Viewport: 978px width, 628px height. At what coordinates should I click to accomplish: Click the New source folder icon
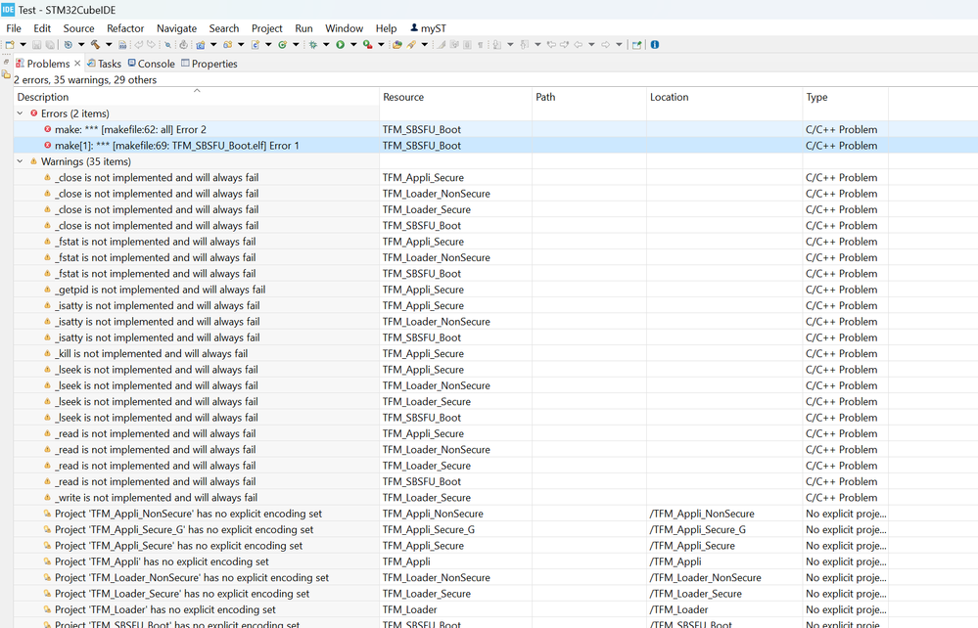coord(228,45)
